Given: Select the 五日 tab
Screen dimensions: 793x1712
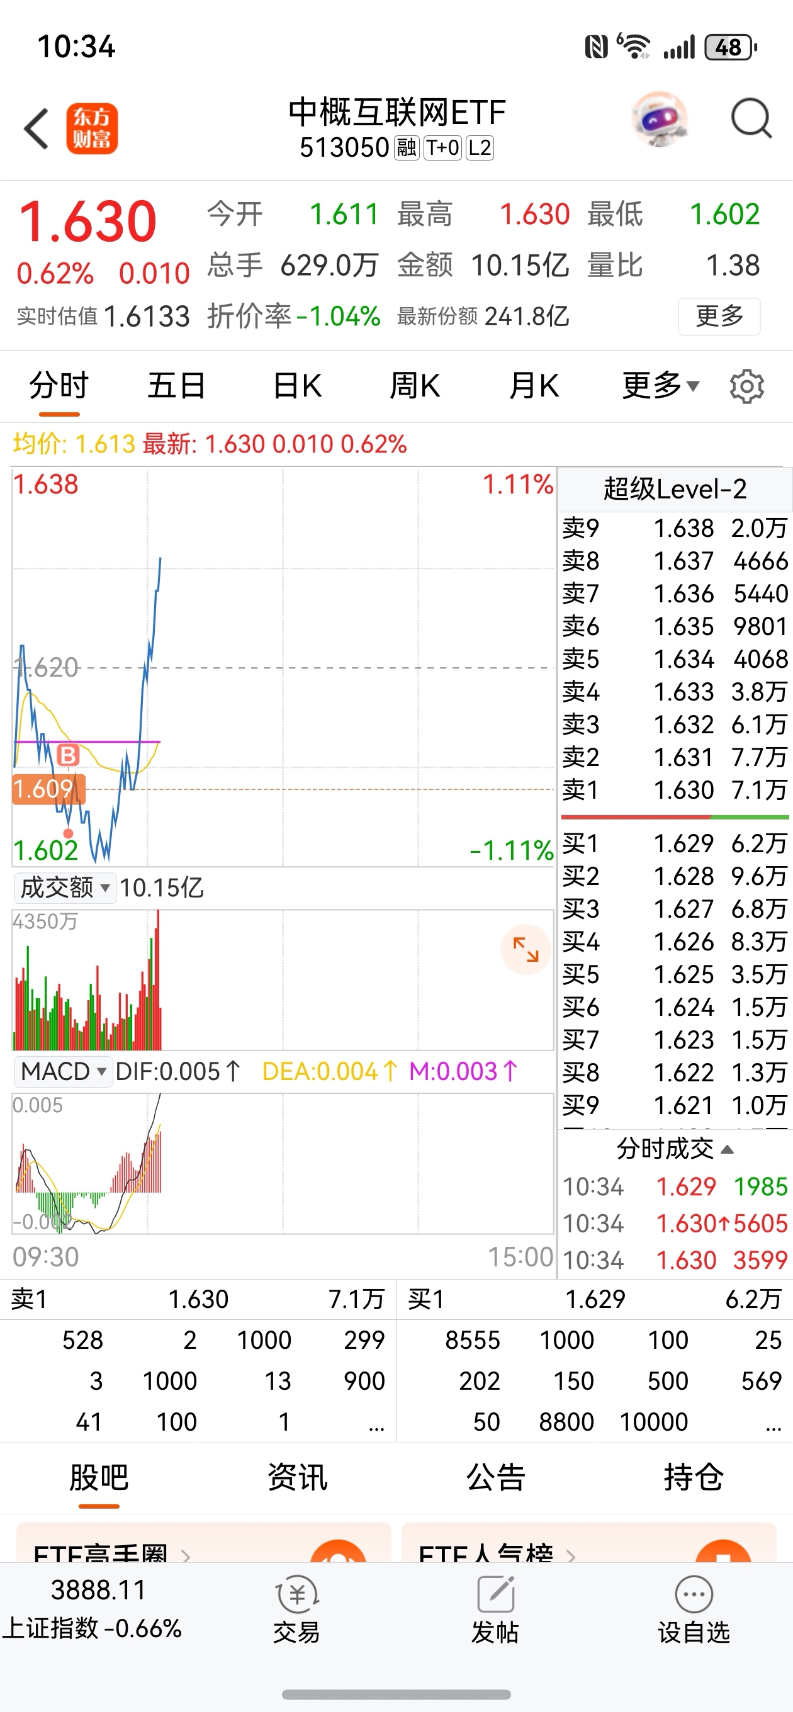Looking at the screenshot, I should point(177,386).
